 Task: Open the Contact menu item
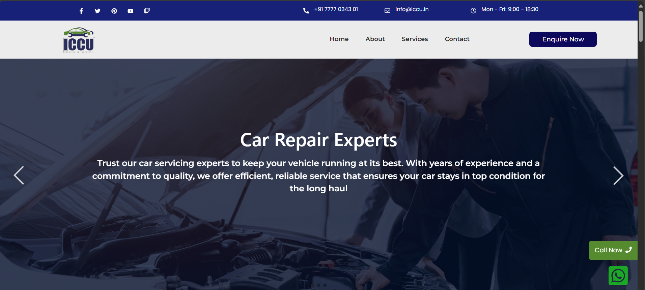[457, 39]
